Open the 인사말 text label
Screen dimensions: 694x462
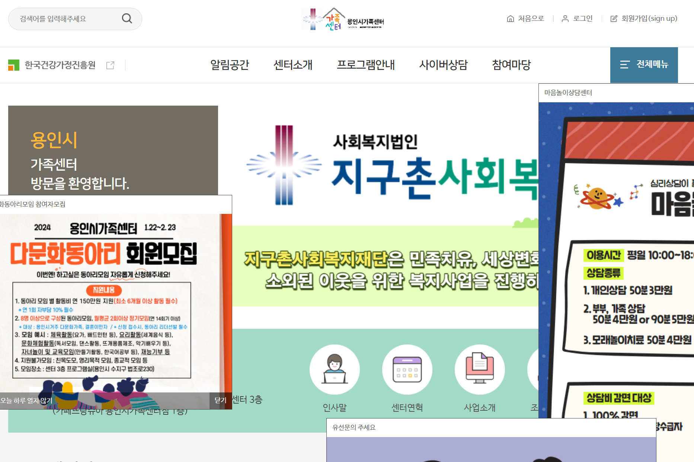(x=335, y=408)
